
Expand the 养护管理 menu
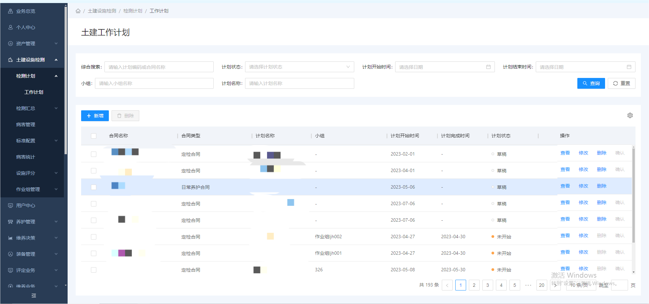(56, 222)
